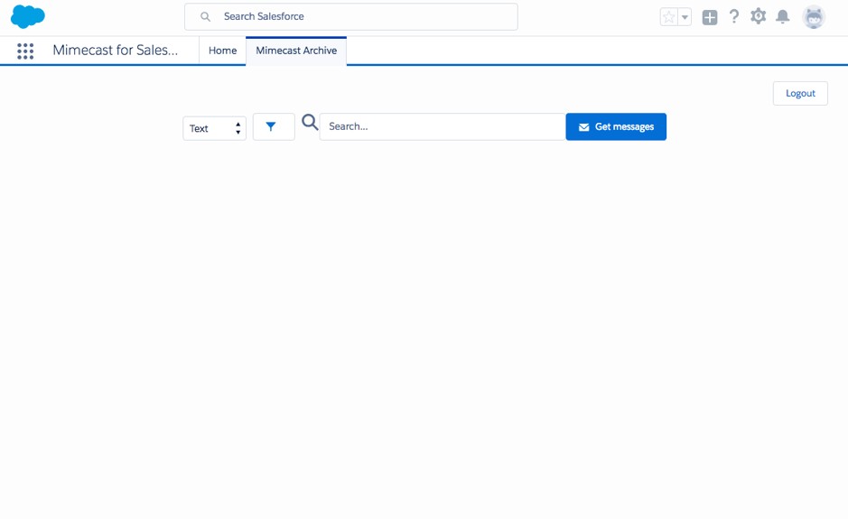Select the Mimecast Archive tab
The image size is (848, 519).
[x=296, y=51]
